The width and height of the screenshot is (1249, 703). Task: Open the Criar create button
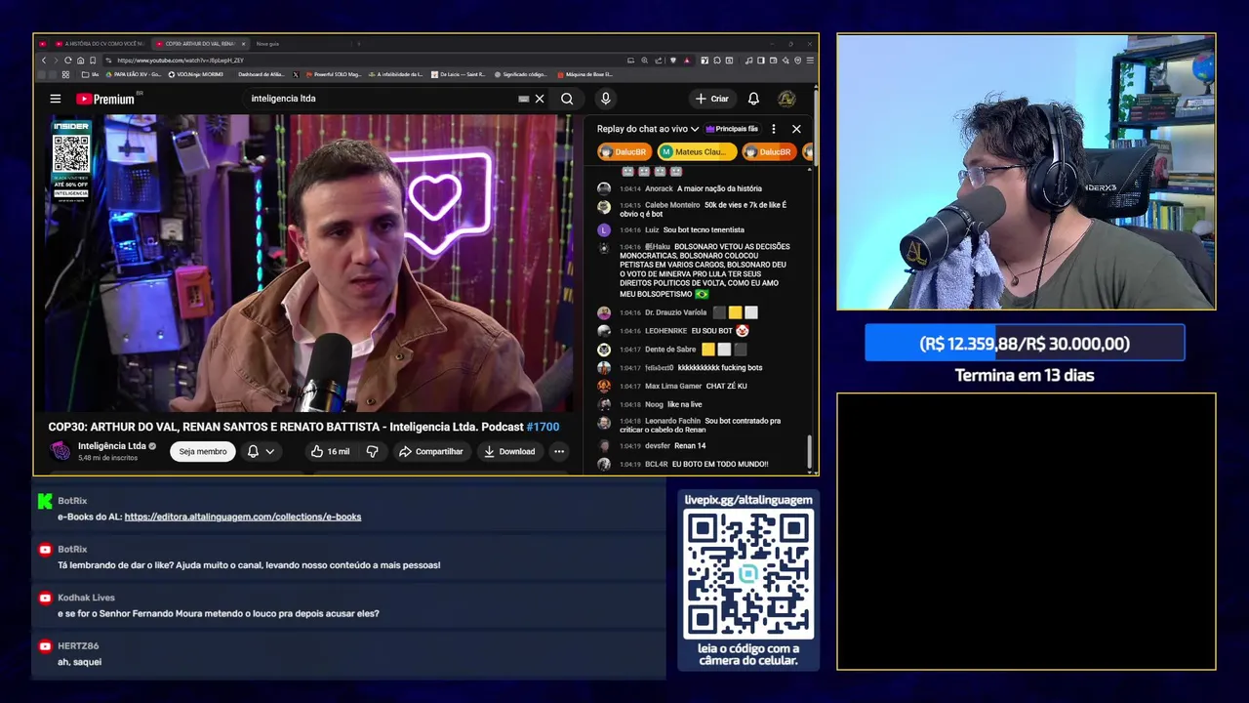(x=711, y=99)
